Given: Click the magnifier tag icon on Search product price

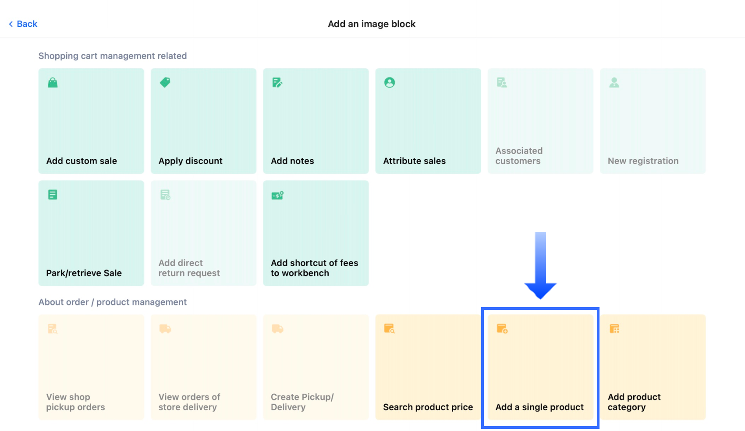Looking at the screenshot, I should 389,329.
